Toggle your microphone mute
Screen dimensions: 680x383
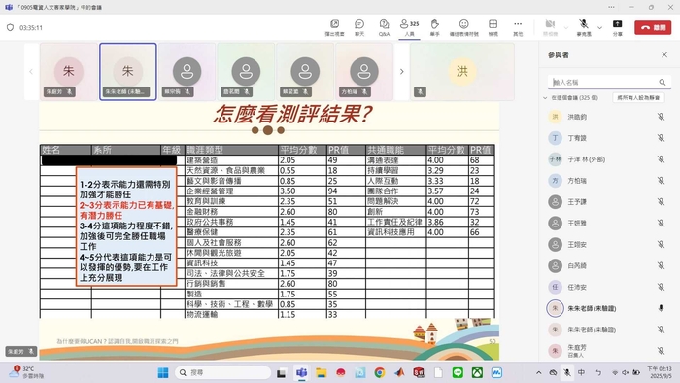[584, 28]
